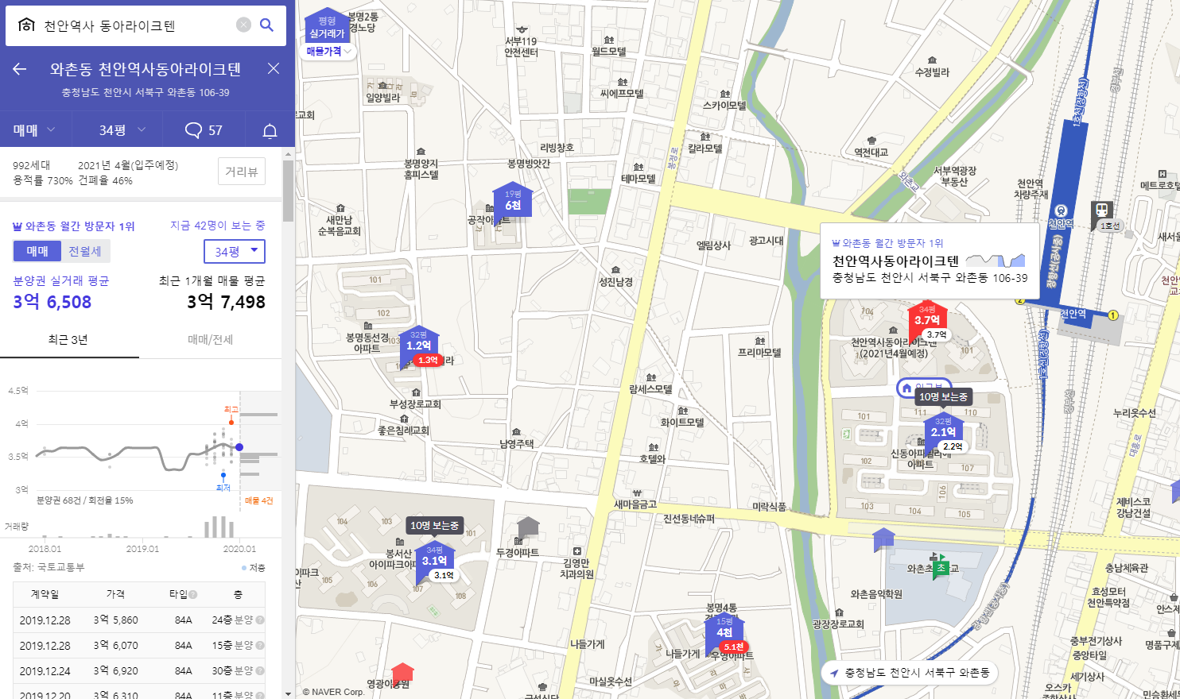The width and height of the screenshot is (1180, 699).
Task: Open comments bubble showing 57
Action: point(204,130)
